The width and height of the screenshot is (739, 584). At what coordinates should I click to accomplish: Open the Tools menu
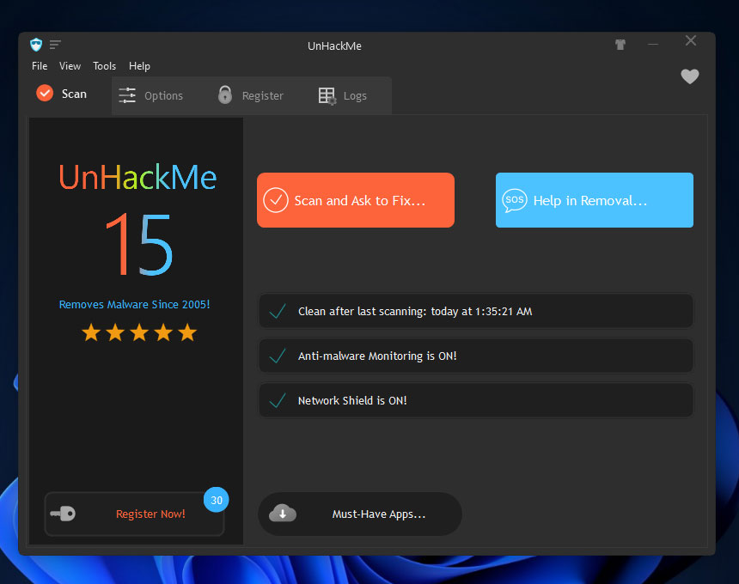coord(104,66)
